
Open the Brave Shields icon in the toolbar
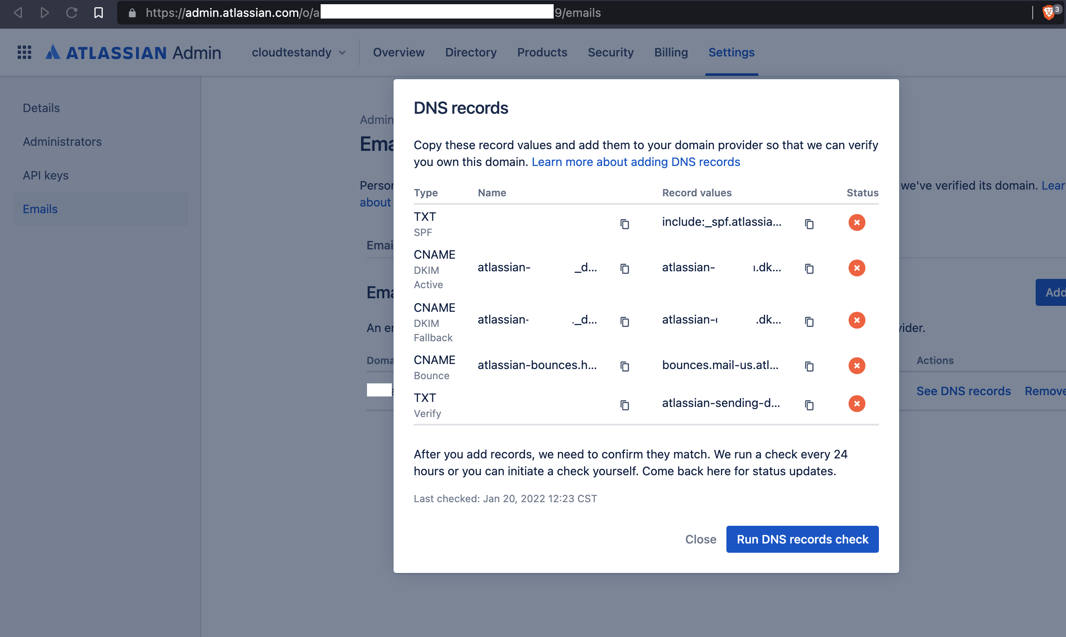[1049, 13]
